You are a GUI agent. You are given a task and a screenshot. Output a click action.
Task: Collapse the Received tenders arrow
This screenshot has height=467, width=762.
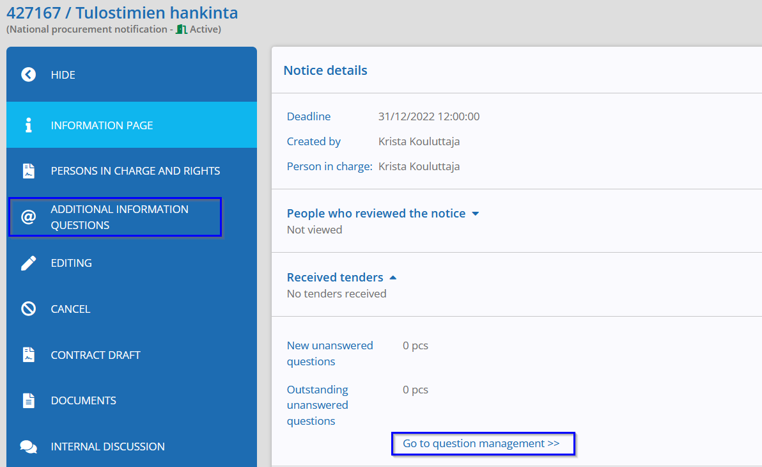click(393, 277)
